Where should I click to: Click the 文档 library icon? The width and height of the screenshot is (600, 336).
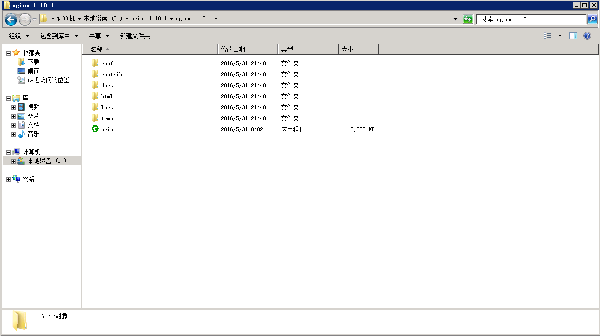(21, 125)
